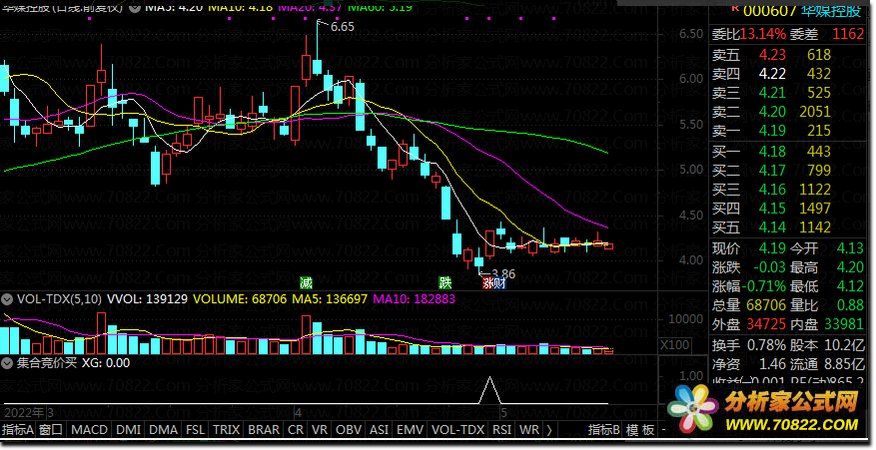Click the 现价 4.19 value
Image resolution: width=876 pixels, height=450 pixels.
pyautogui.click(x=772, y=248)
